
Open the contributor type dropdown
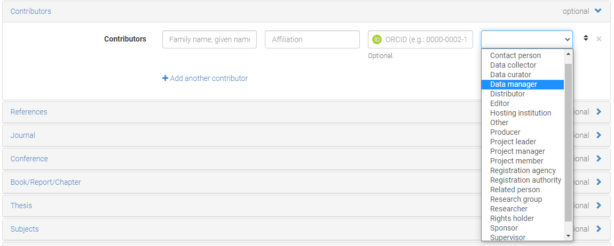pyautogui.click(x=526, y=39)
